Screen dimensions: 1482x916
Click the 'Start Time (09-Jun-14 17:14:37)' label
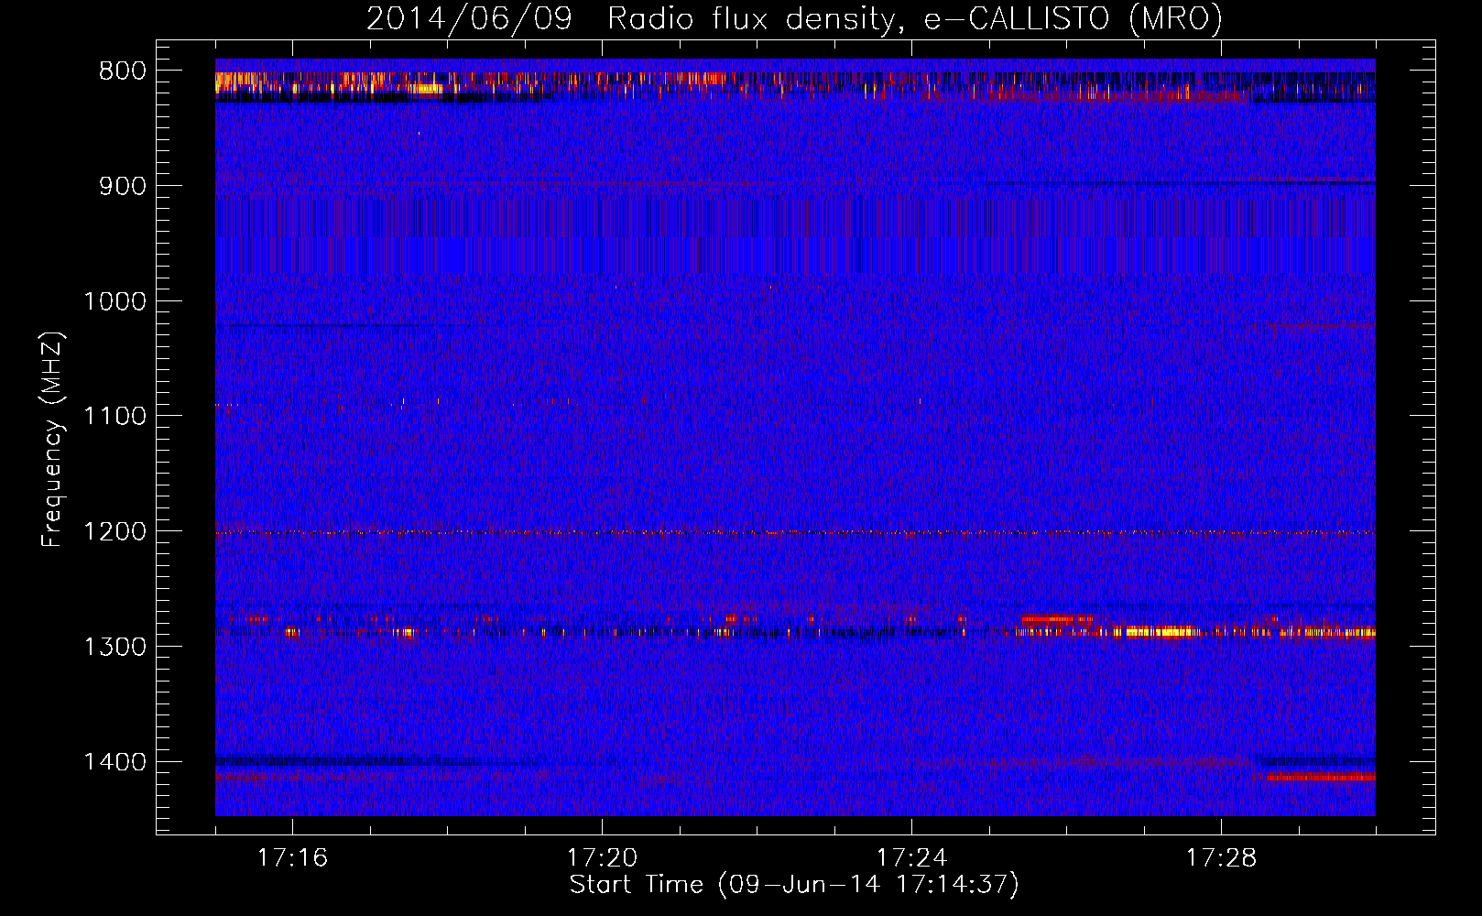tap(794, 885)
